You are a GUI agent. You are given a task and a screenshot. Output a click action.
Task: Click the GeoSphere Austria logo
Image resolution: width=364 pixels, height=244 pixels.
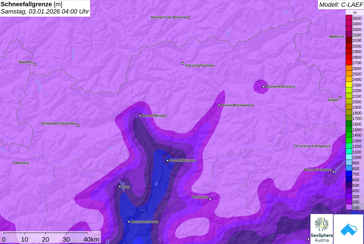coord(322,229)
